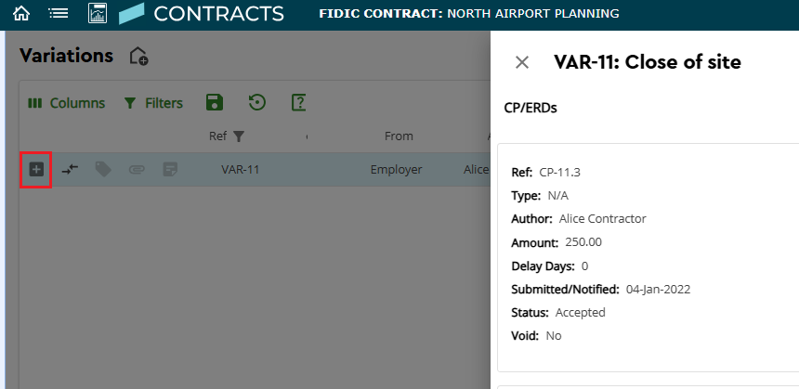Open the hamburger list menu

[x=59, y=14]
